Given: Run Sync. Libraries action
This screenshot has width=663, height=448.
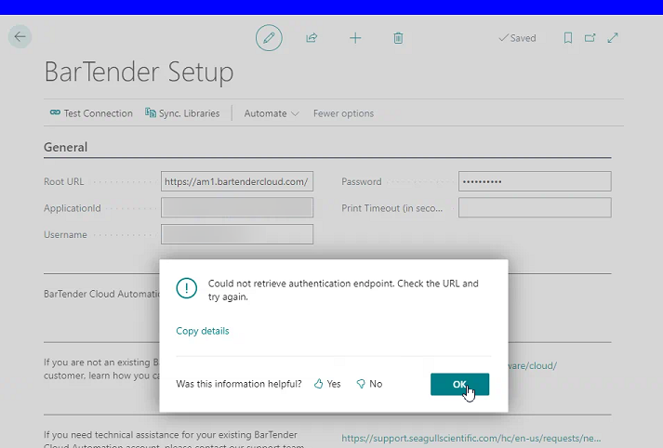Looking at the screenshot, I should 182,113.
